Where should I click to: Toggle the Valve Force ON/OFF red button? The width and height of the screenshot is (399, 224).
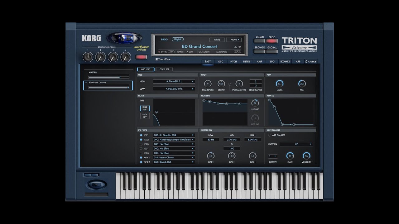coord(142,57)
